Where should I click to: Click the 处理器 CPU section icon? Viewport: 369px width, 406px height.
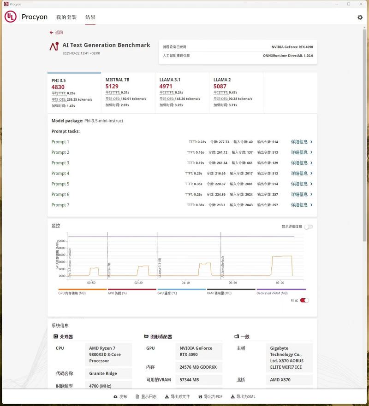click(x=55, y=336)
